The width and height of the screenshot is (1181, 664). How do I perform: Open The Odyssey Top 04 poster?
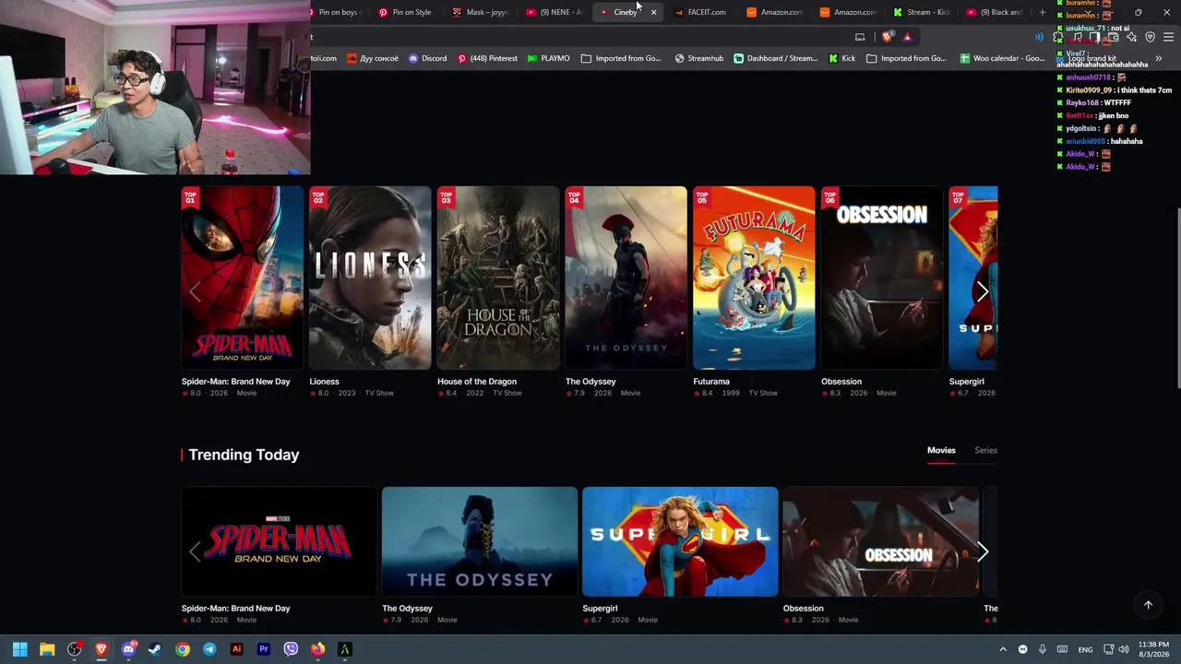(x=626, y=278)
